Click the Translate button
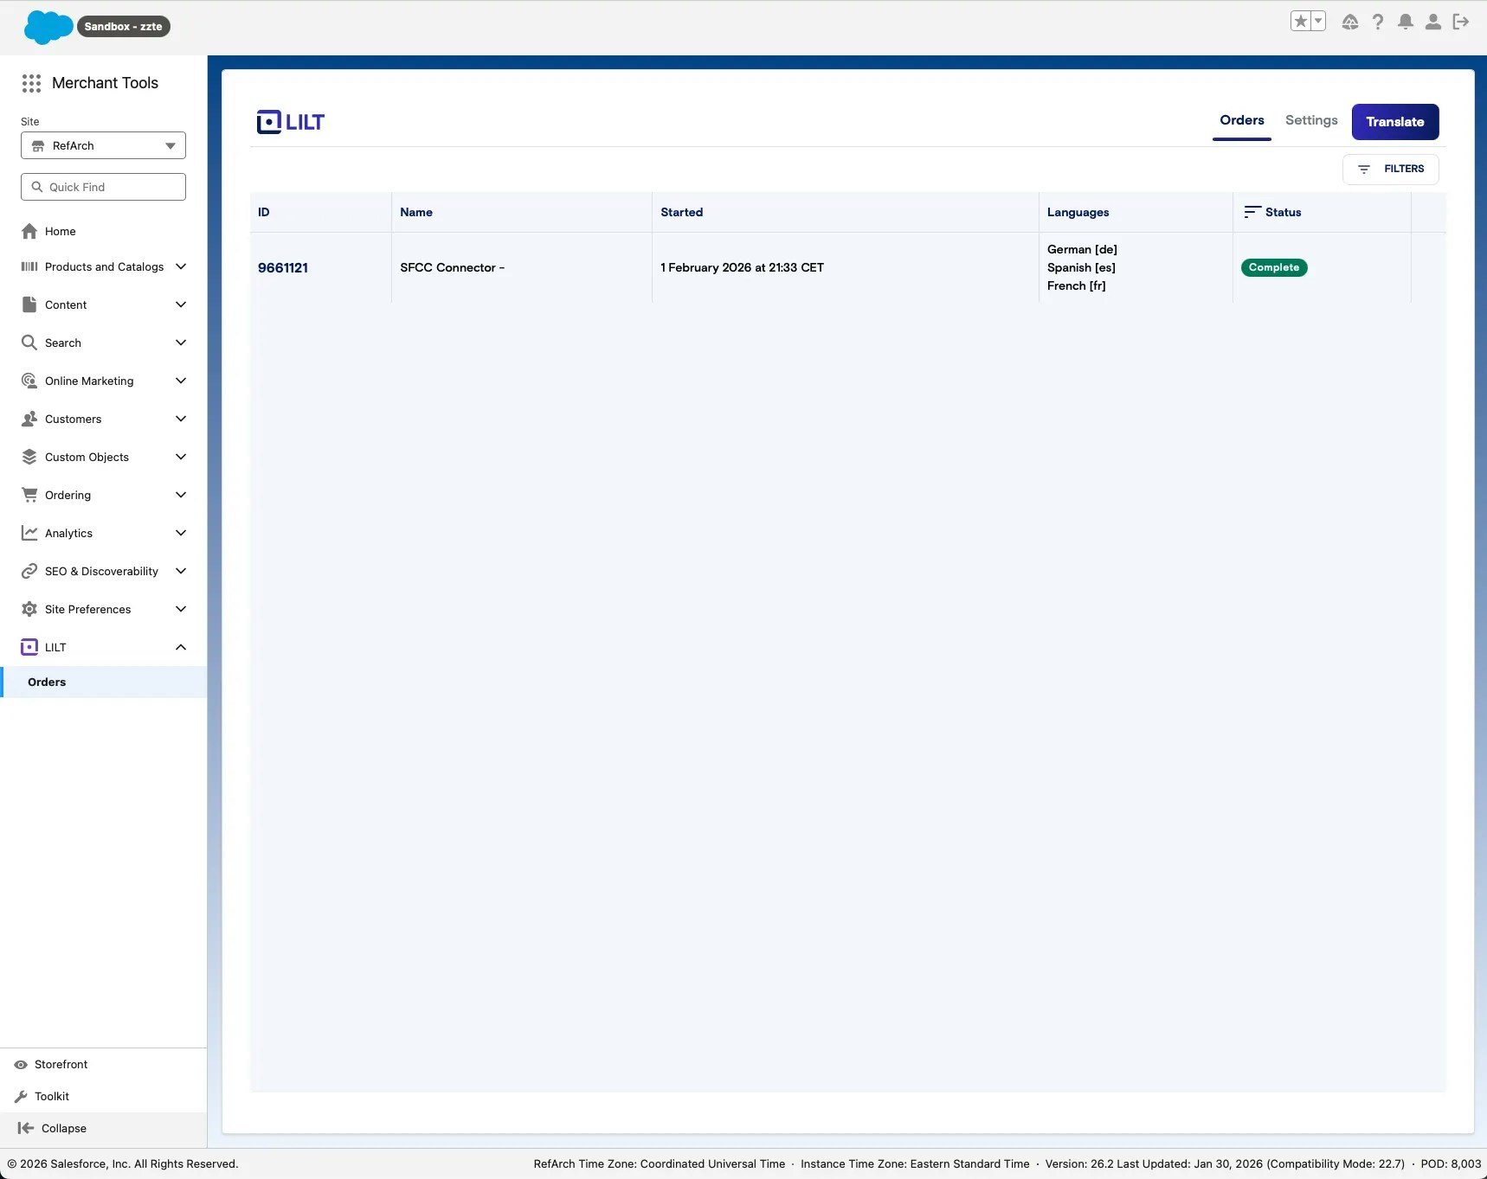Image resolution: width=1487 pixels, height=1179 pixels. coord(1395,122)
